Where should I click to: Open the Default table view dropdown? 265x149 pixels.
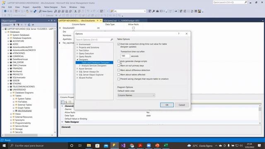click(136, 95)
